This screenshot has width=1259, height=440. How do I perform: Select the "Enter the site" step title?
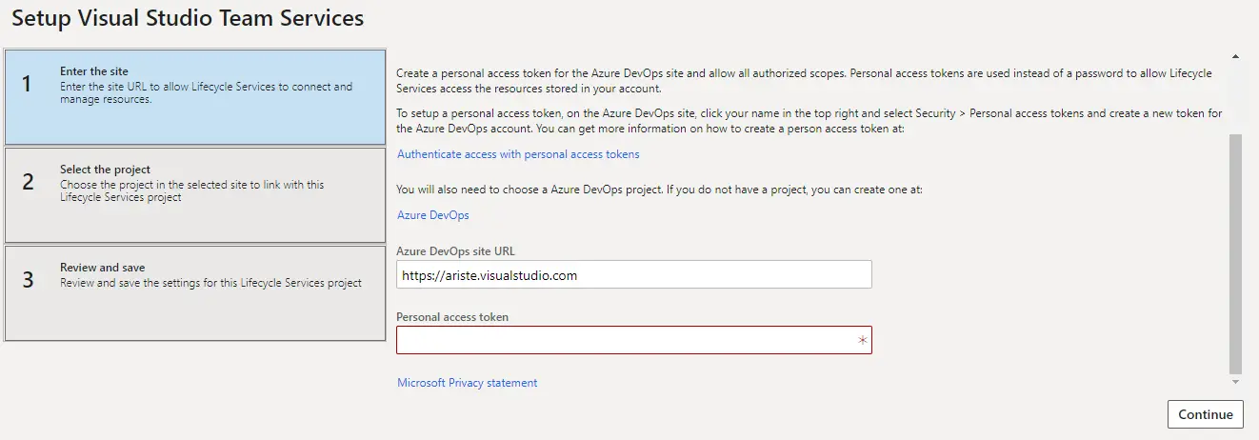93,71
